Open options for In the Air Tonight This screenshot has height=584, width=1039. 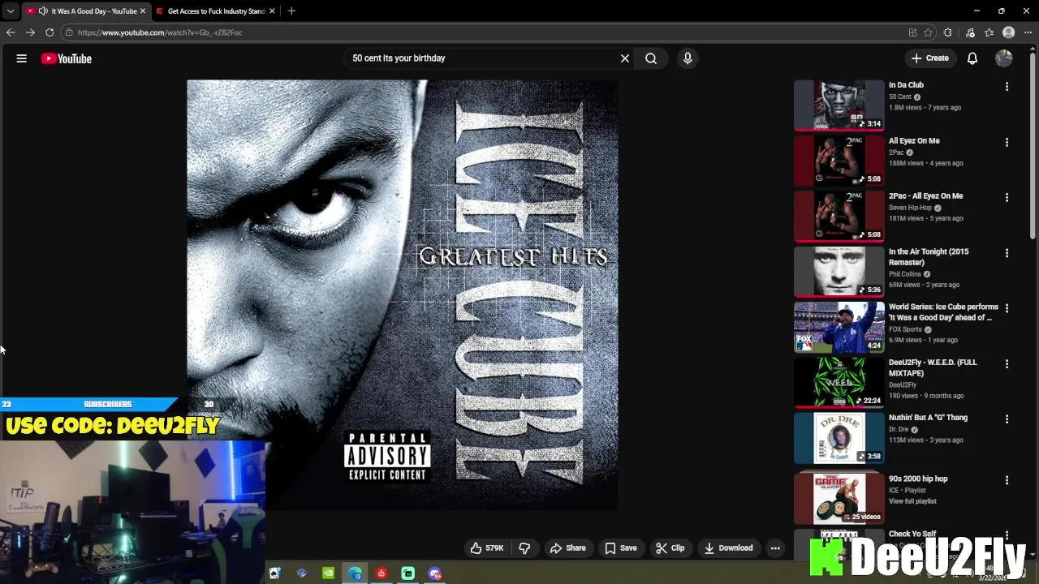(x=1007, y=253)
